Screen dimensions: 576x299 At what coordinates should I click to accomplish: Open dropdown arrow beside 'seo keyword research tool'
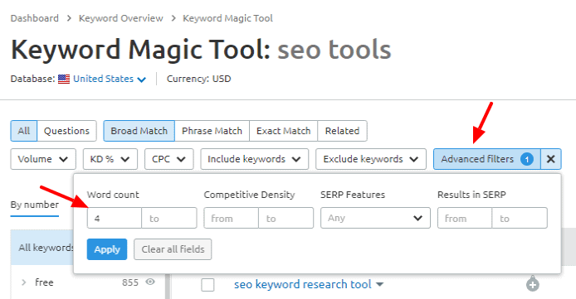380,285
